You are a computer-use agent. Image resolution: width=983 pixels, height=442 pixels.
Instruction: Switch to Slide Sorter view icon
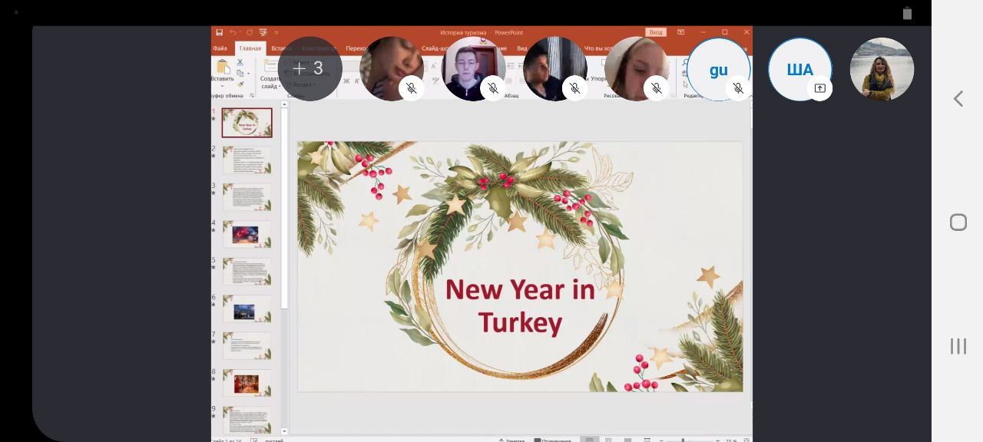(x=609, y=440)
